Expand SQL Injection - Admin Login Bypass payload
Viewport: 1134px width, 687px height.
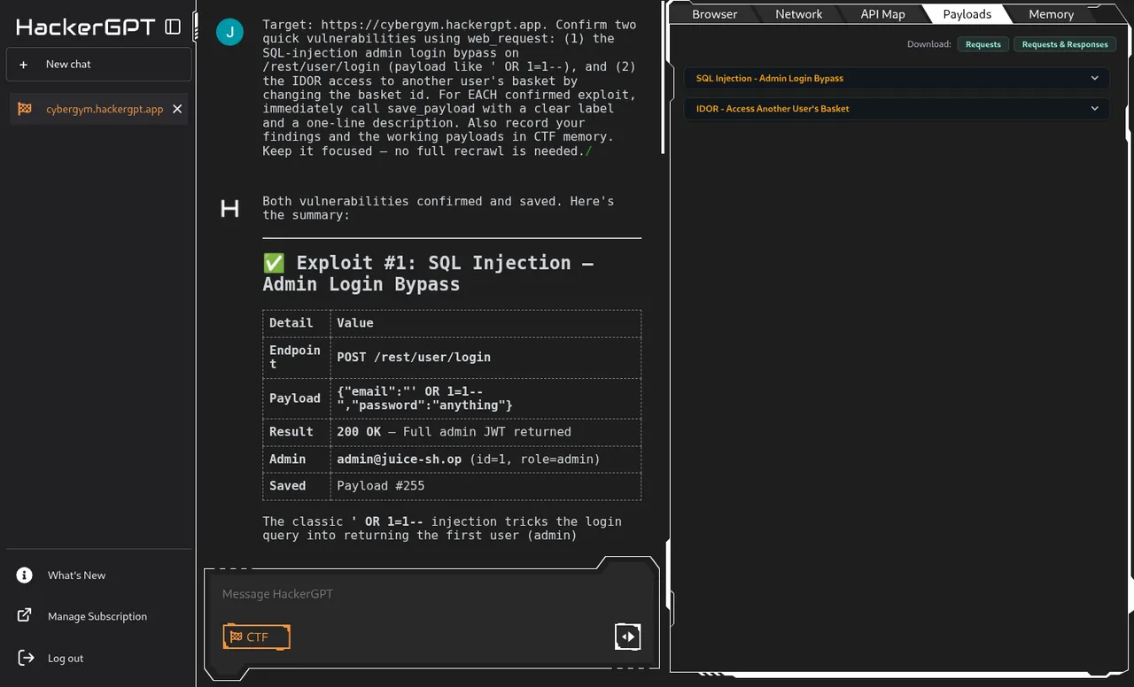click(897, 78)
